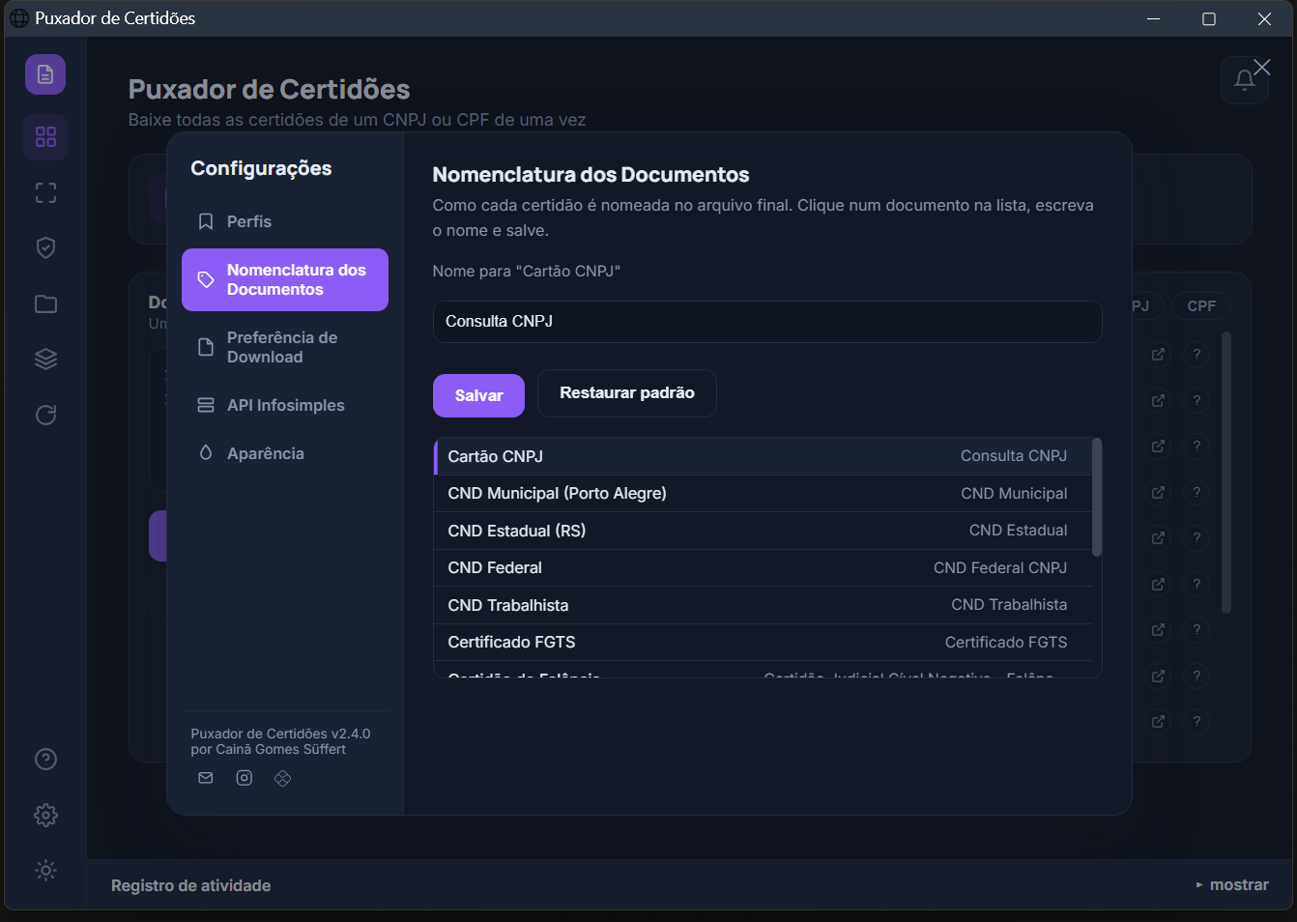Open the notifications bell icon
Viewport: 1297px width, 922px height.
(1245, 80)
